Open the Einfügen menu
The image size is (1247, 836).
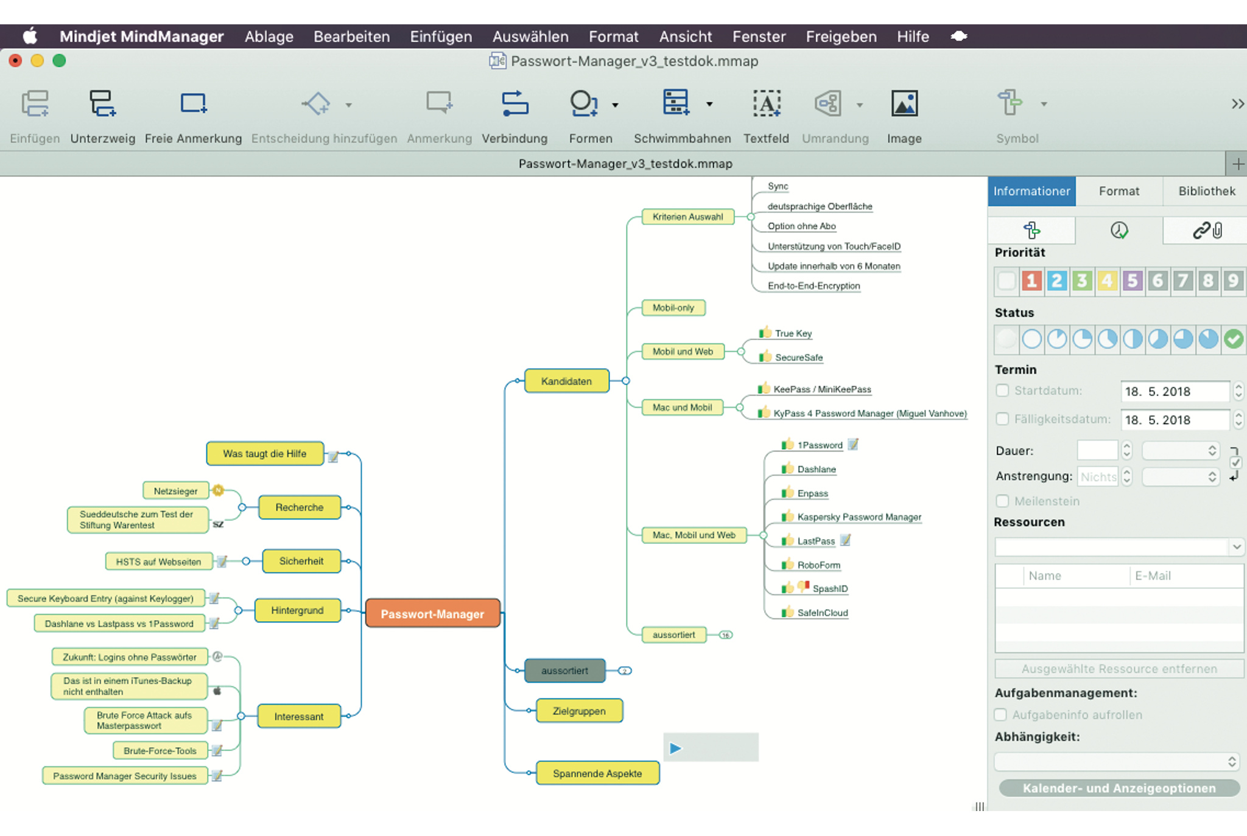[x=441, y=37]
